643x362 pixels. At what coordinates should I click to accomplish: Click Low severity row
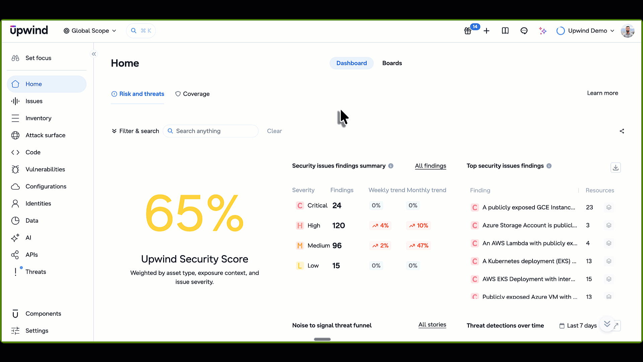click(x=369, y=266)
